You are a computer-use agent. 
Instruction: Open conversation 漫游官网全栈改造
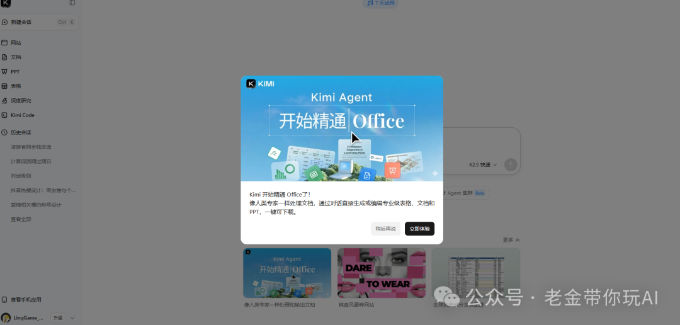click(31, 147)
